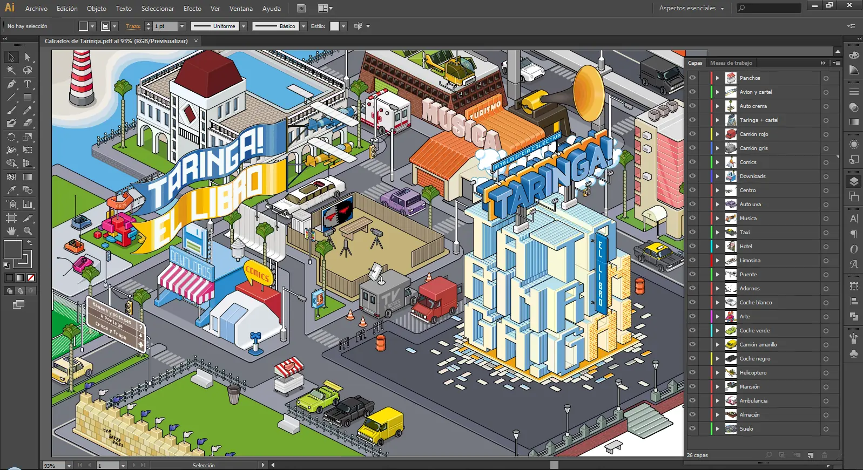Select the Paintbrush tool
Screen dimensions: 863x470
[x=11, y=111]
